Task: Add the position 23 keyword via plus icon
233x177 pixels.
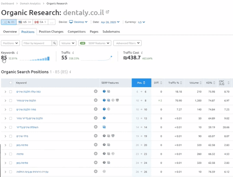Action: (x=96, y=154)
